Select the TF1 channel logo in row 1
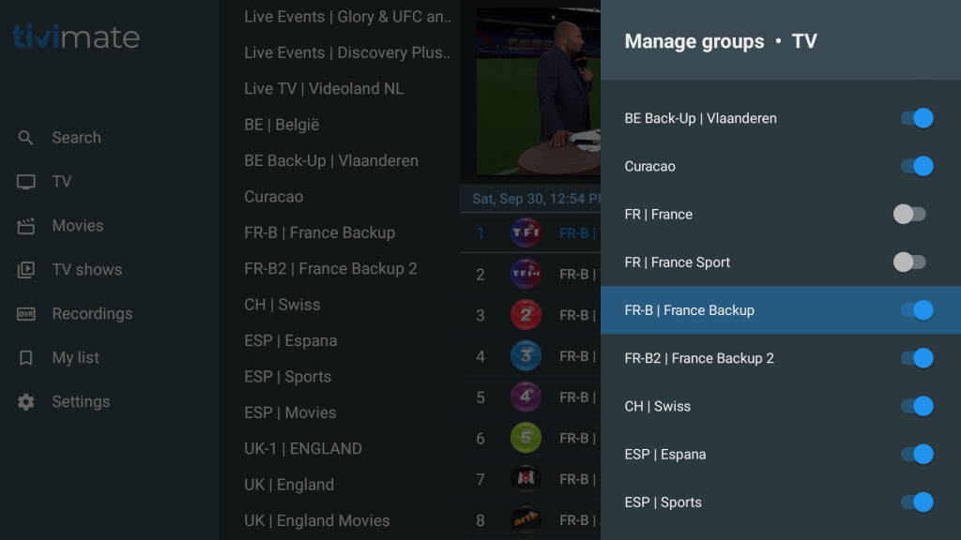Image resolution: width=961 pixels, height=540 pixels. (x=526, y=233)
